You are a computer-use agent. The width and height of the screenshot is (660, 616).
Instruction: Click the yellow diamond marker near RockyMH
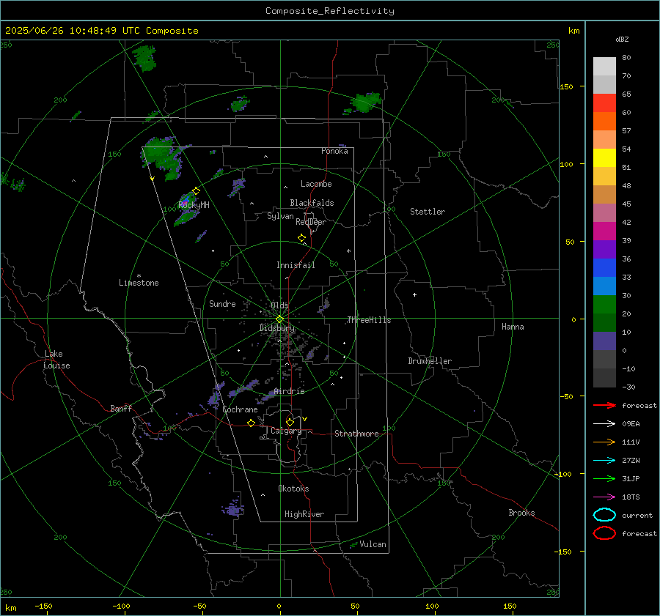[x=196, y=191]
